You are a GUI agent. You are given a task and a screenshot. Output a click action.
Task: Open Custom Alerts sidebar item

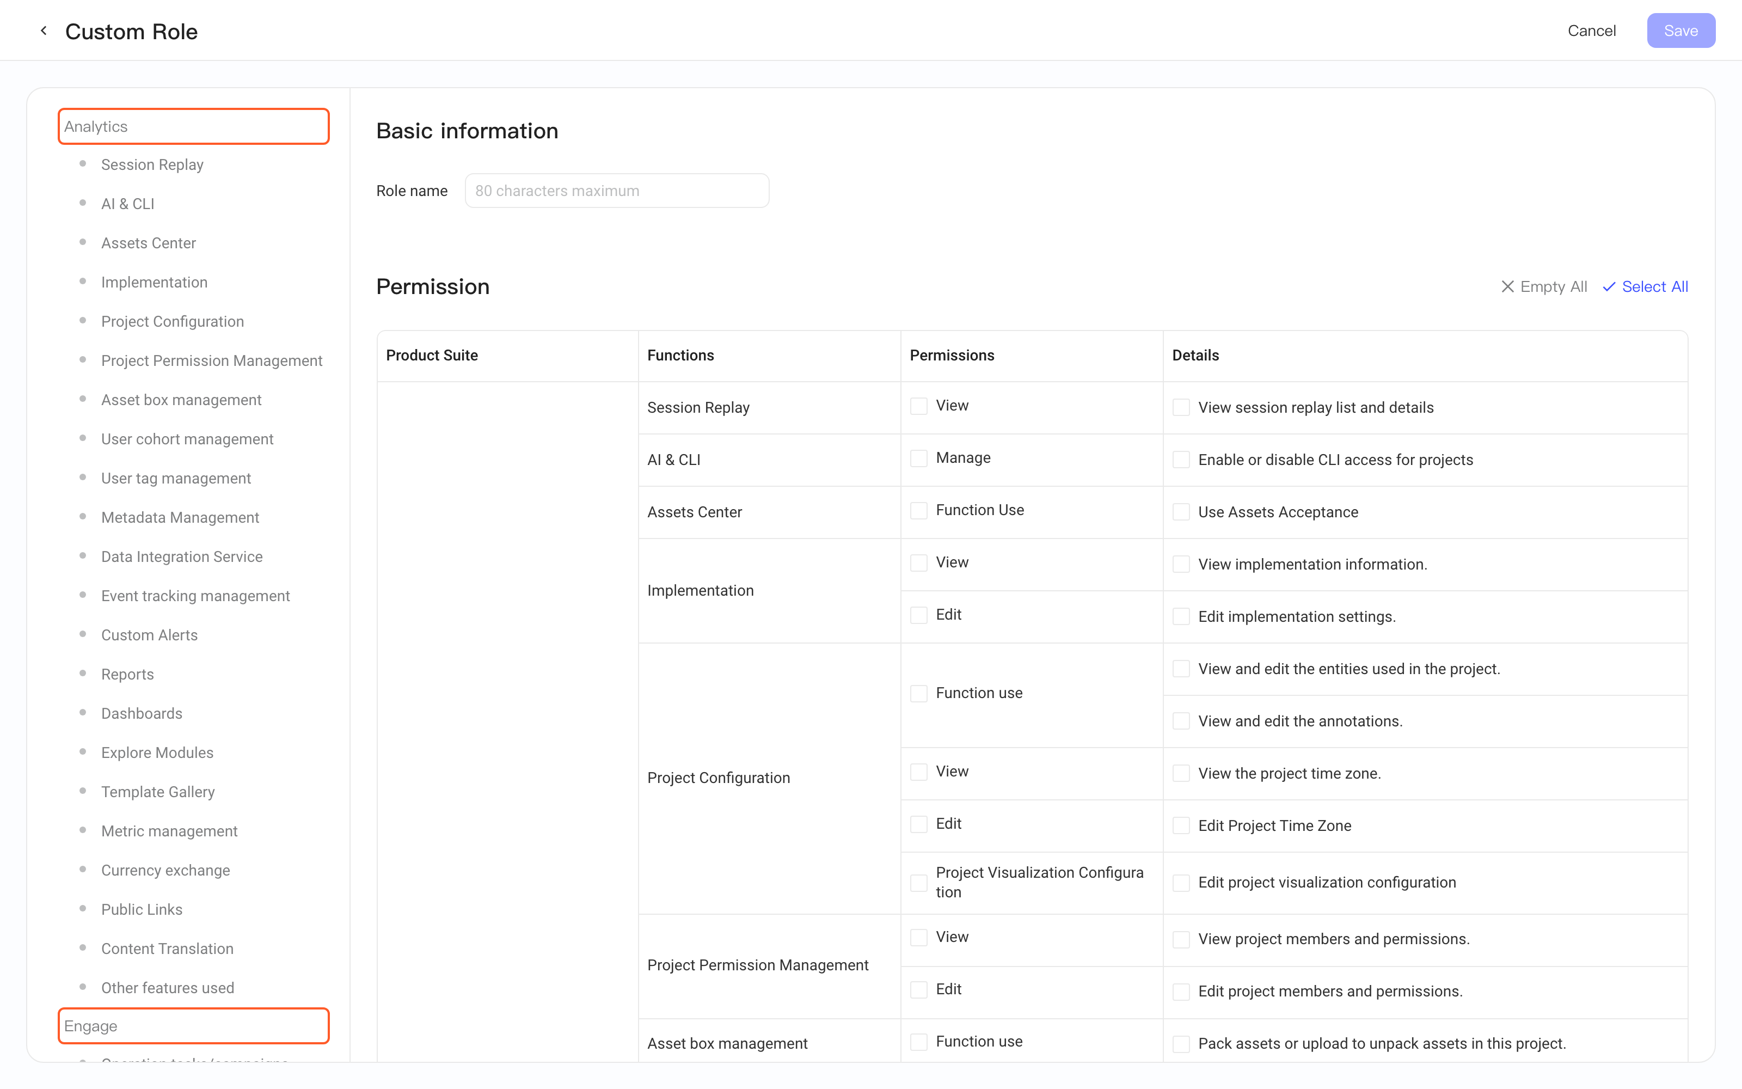pos(149,635)
